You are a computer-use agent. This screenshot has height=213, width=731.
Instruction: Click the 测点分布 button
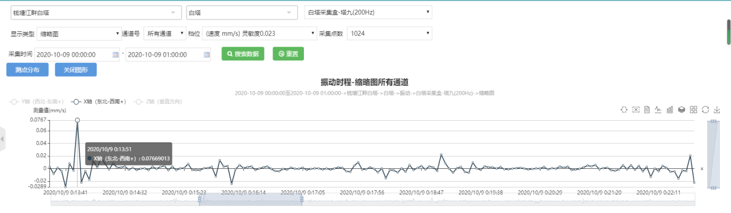tap(27, 70)
